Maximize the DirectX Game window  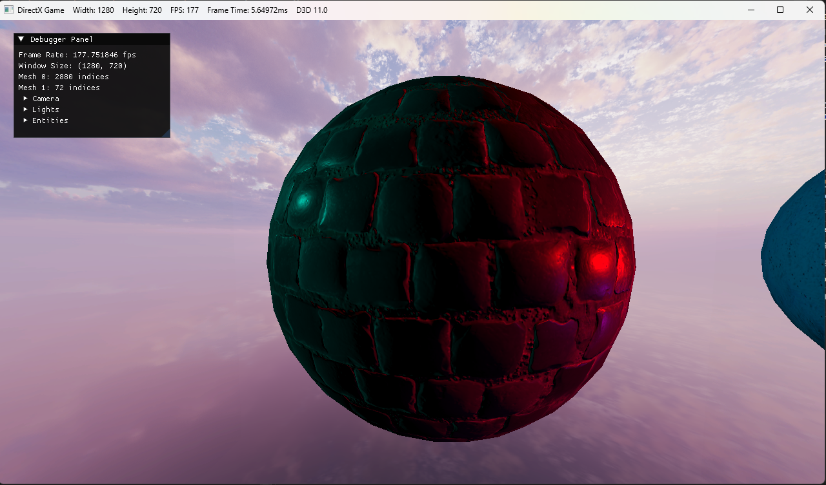[780, 10]
